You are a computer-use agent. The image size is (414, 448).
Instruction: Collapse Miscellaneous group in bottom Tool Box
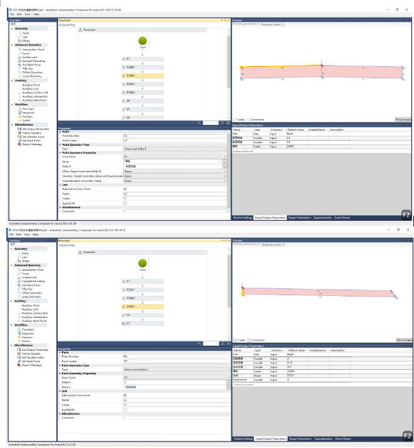pyautogui.click(x=12, y=345)
